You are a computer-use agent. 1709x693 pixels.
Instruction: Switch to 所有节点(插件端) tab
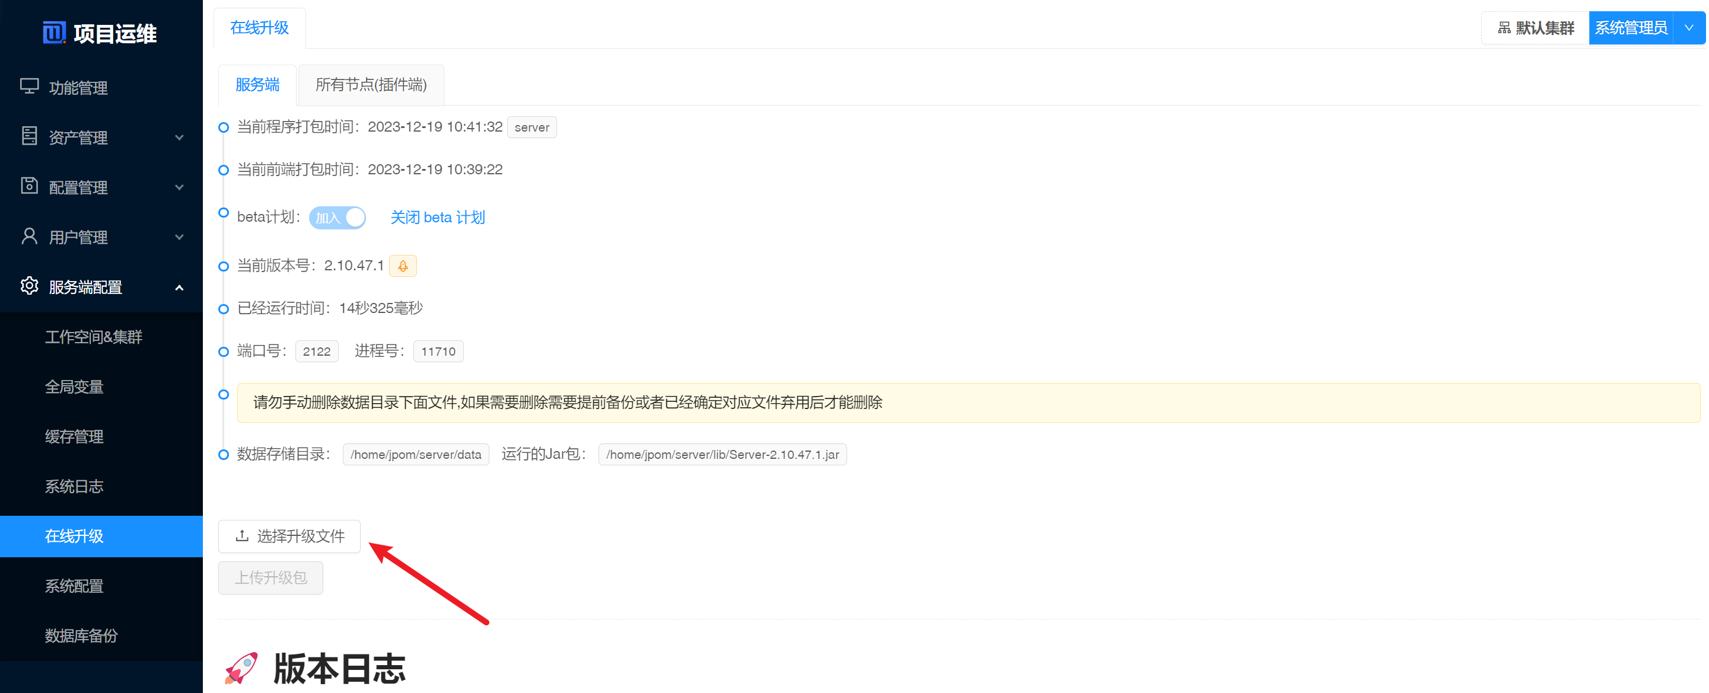point(371,85)
